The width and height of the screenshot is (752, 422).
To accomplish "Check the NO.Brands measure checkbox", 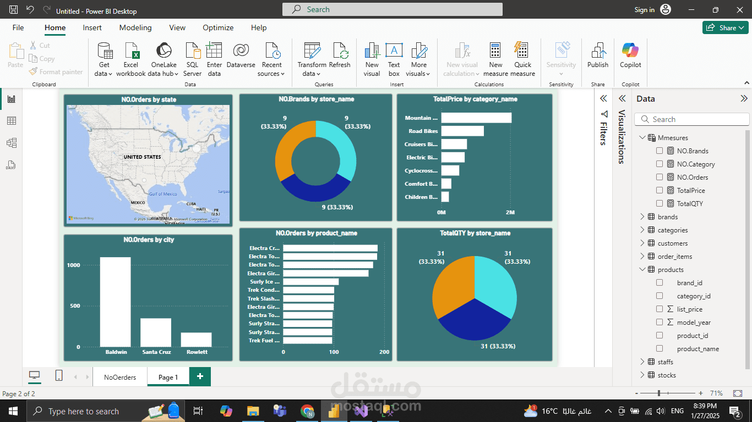I will [660, 151].
